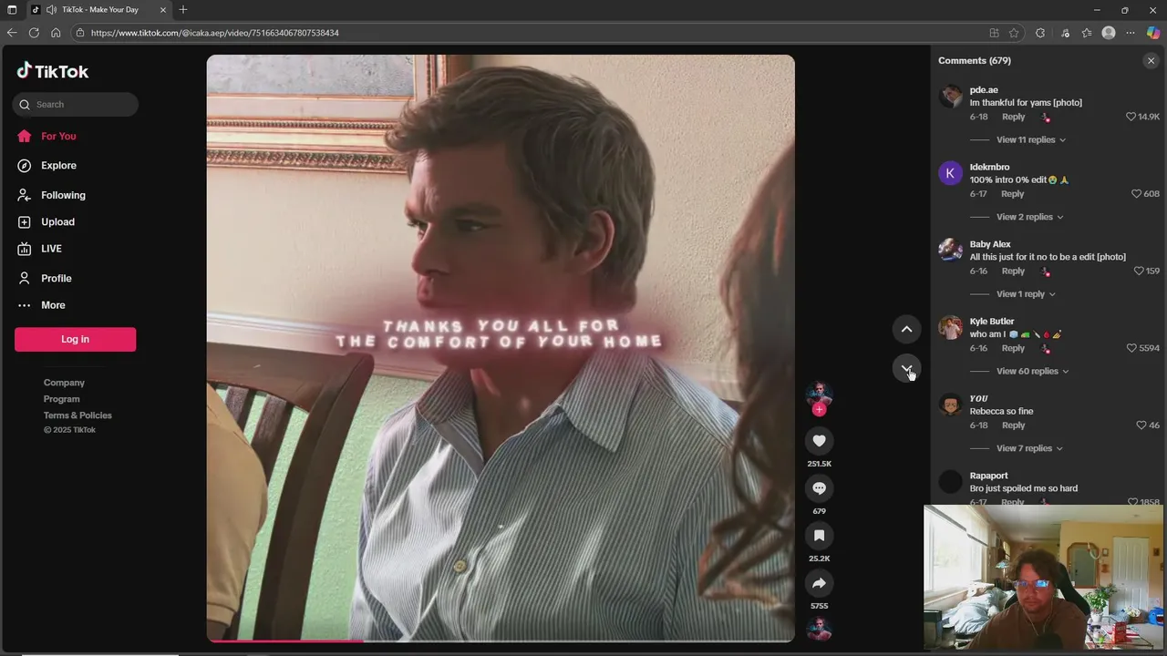Click the browser Home icon
This screenshot has width=1167, height=656.
point(56,33)
